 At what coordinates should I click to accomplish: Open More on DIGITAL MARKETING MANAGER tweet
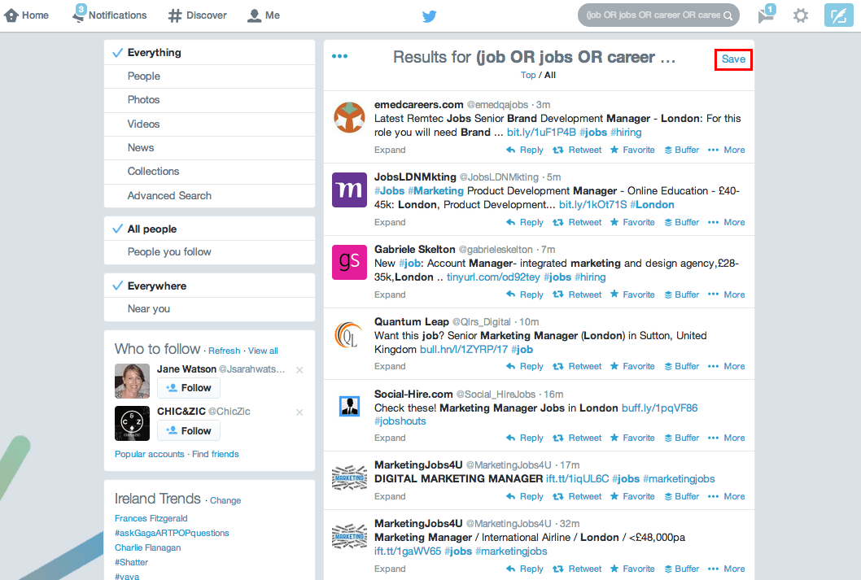pos(727,496)
